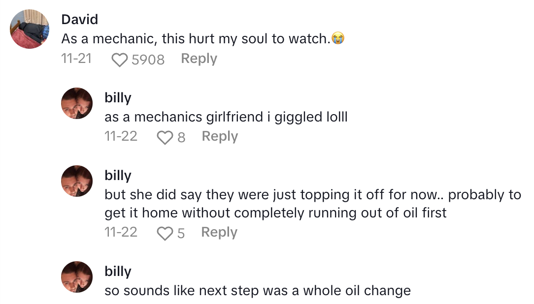Image resolution: width=534 pixels, height=304 pixels.
Task: Select the username David
Action: [79, 19]
